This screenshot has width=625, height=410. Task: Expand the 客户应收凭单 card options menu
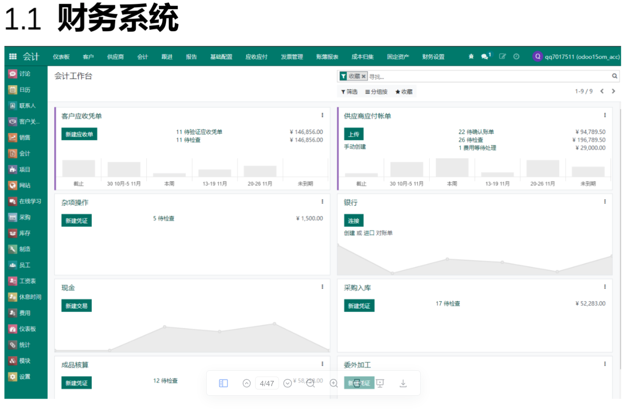point(323,115)
